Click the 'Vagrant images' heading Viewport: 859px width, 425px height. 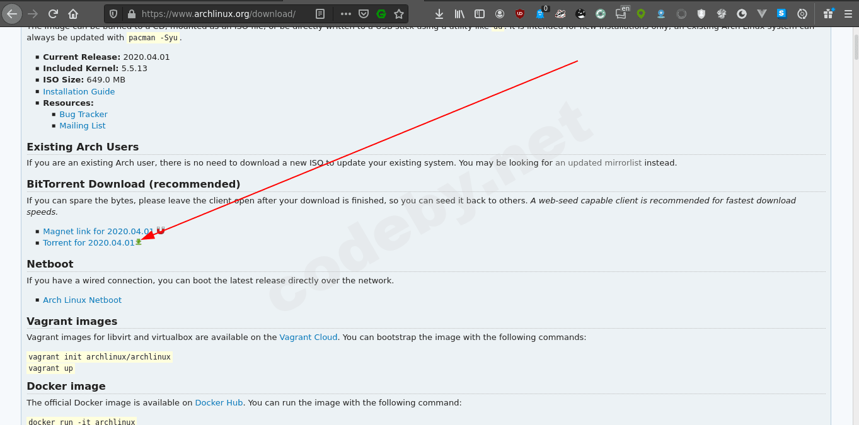click(x=72, y=321)
